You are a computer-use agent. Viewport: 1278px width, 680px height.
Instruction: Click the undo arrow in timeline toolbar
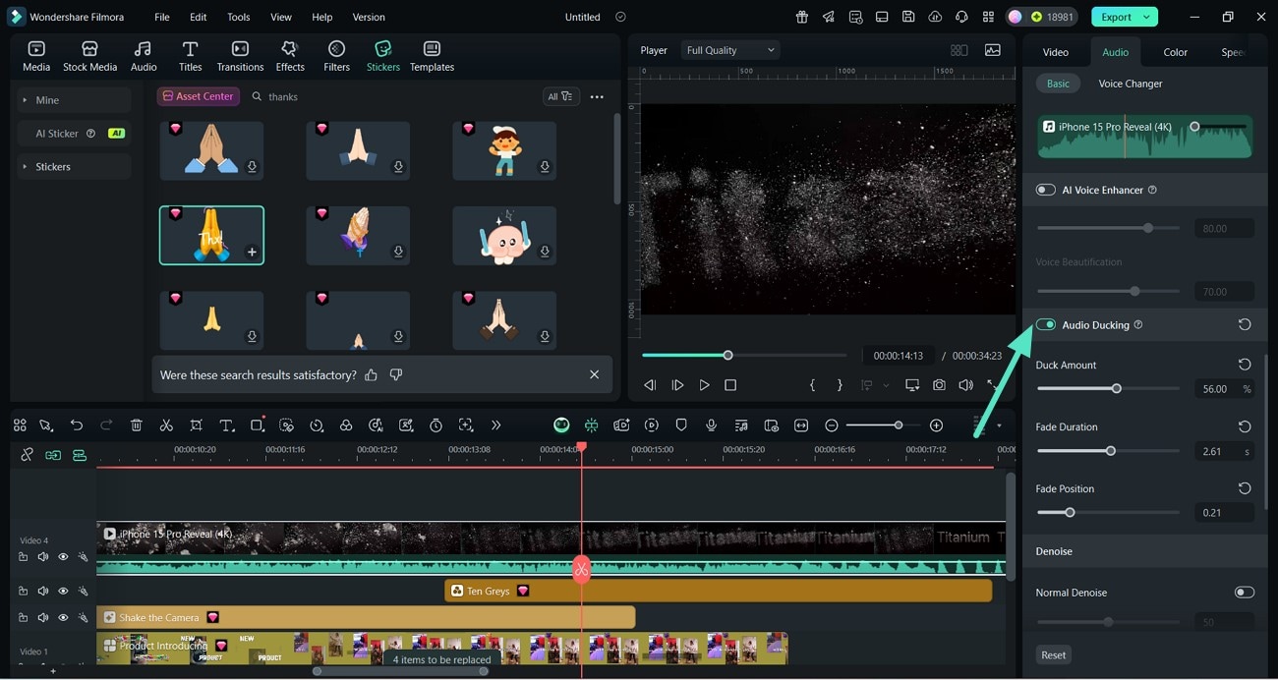pyautogui.click(x=77, y=425)
